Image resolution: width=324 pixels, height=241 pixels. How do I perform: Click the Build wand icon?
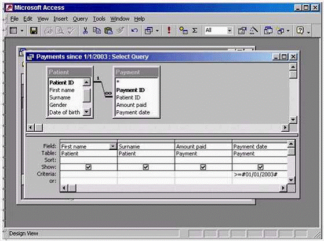coord(254,31)
